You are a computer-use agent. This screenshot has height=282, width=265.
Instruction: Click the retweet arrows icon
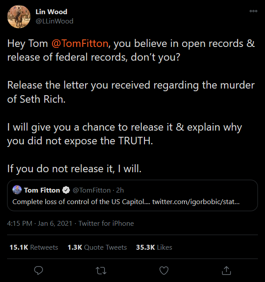[101, 270]
